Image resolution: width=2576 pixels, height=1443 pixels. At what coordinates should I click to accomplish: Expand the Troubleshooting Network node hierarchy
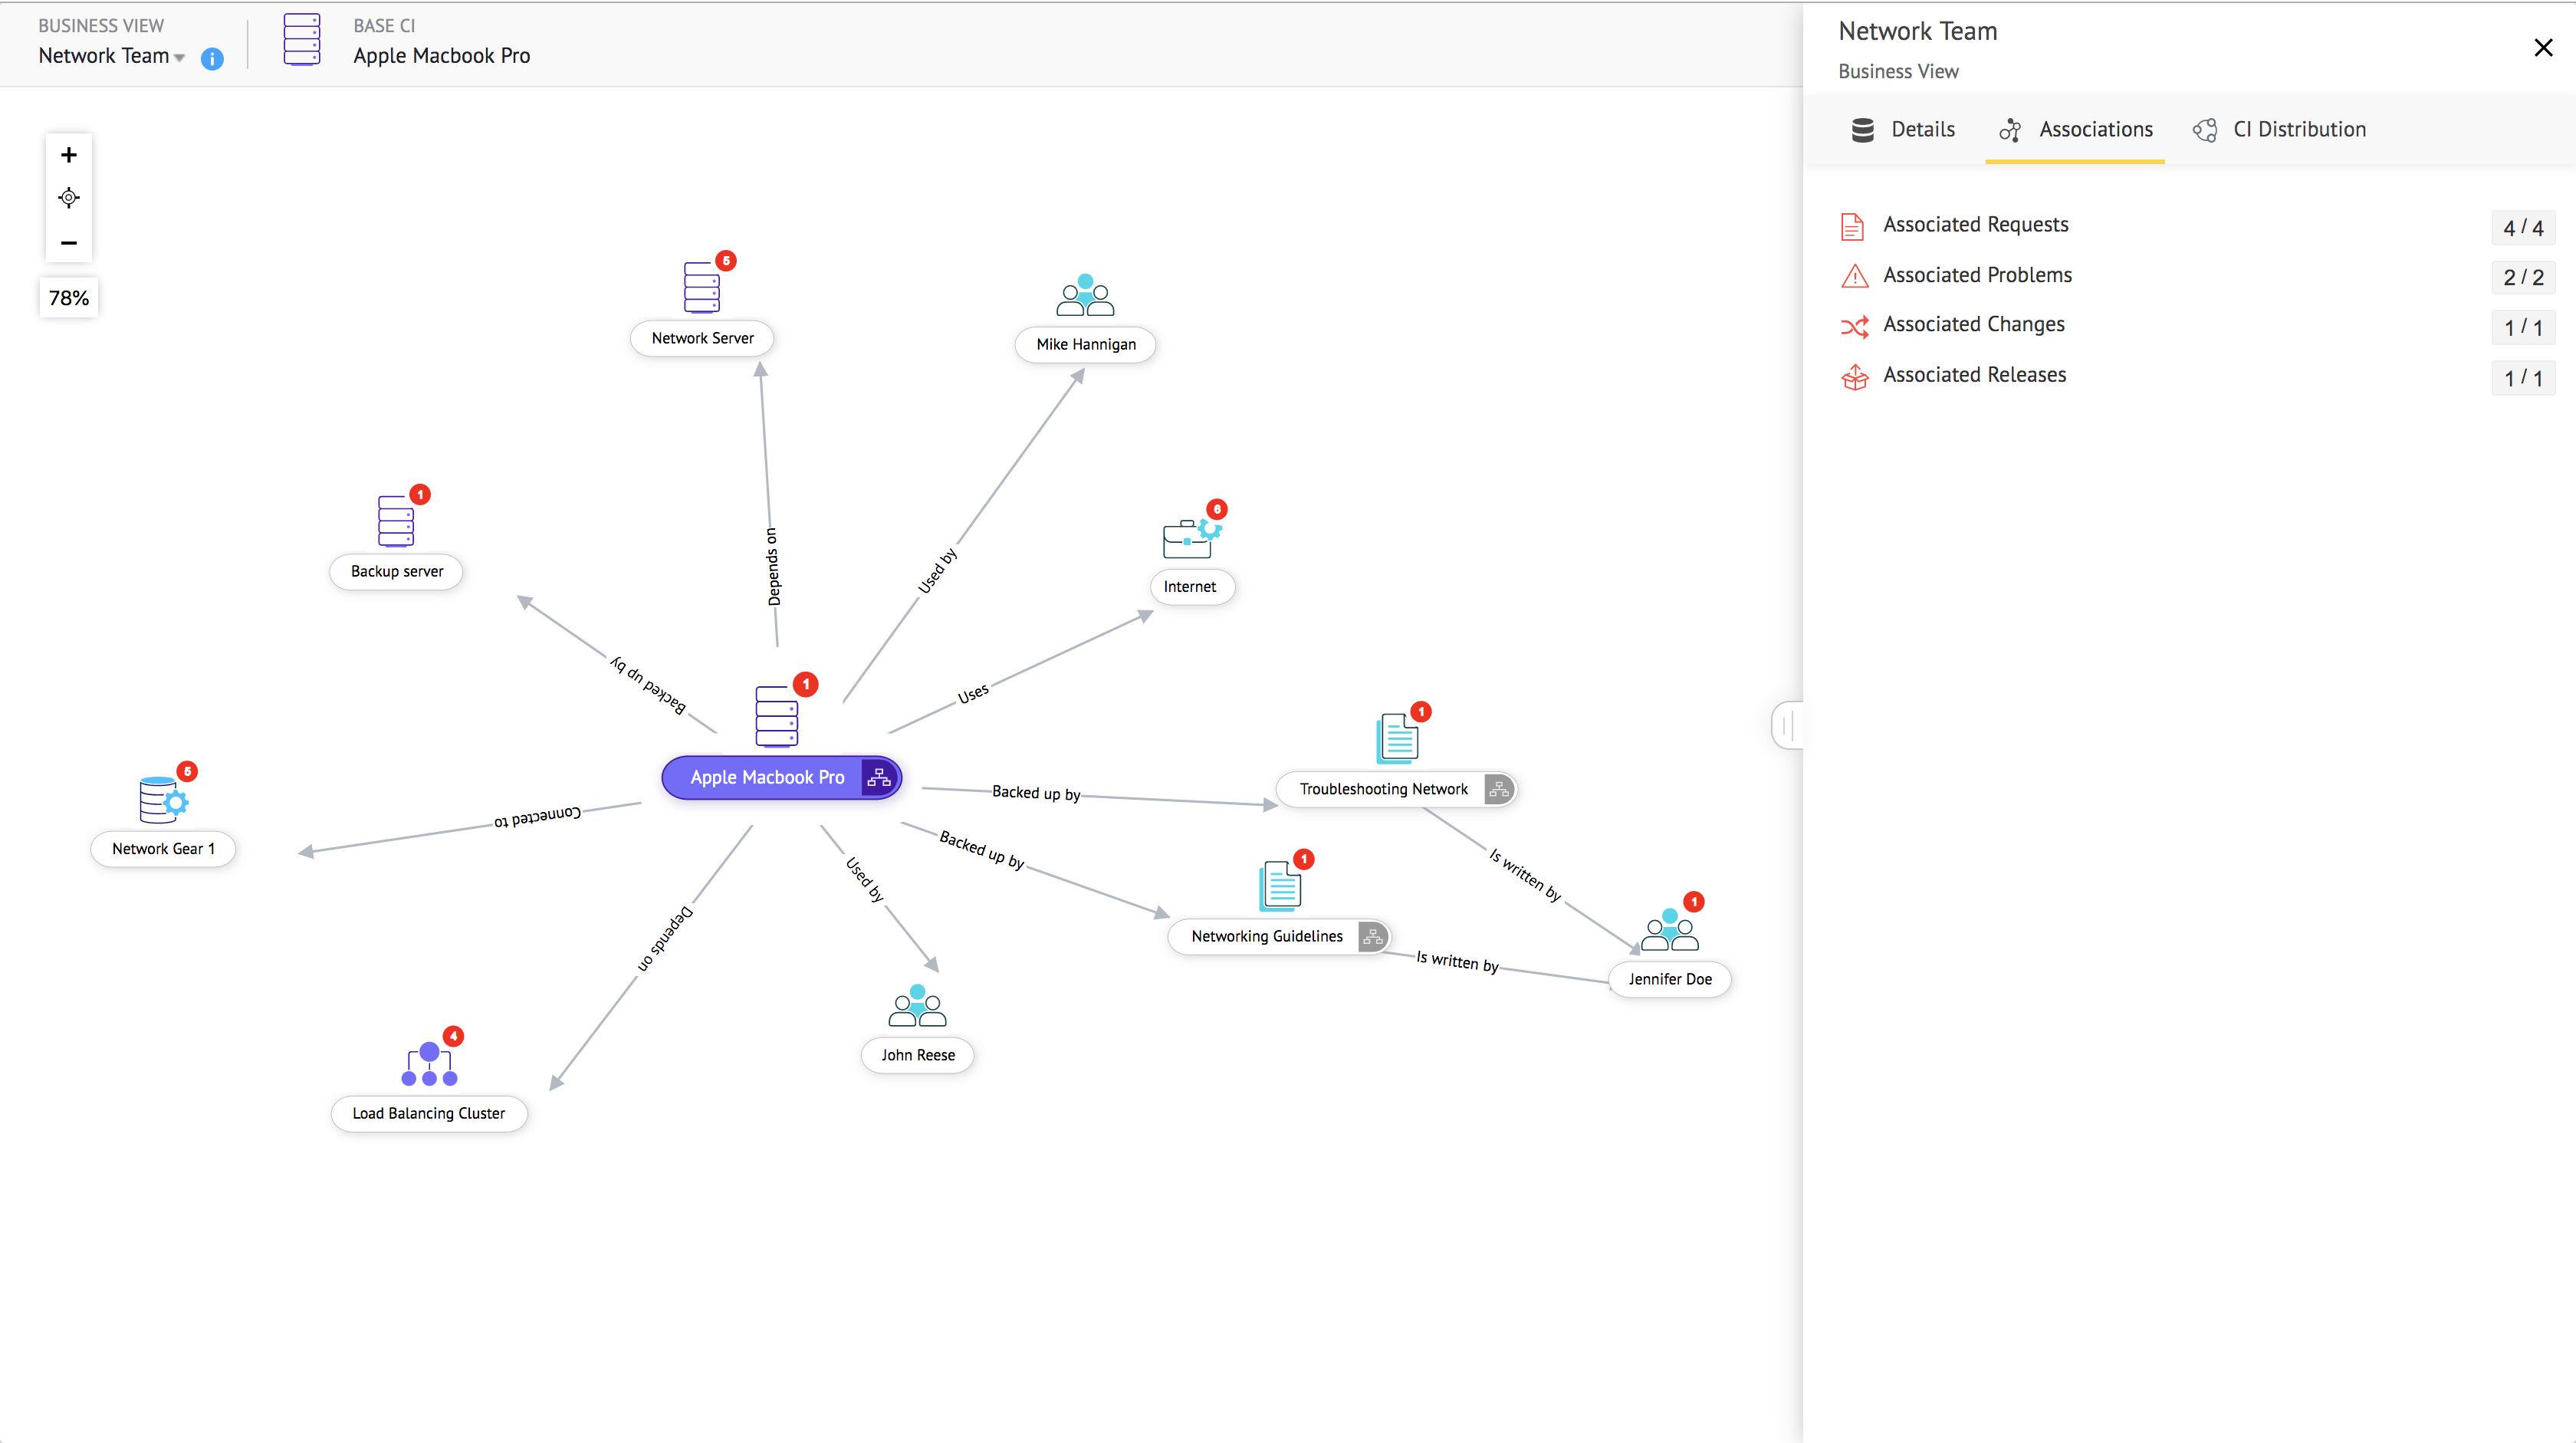(1498, 790)
